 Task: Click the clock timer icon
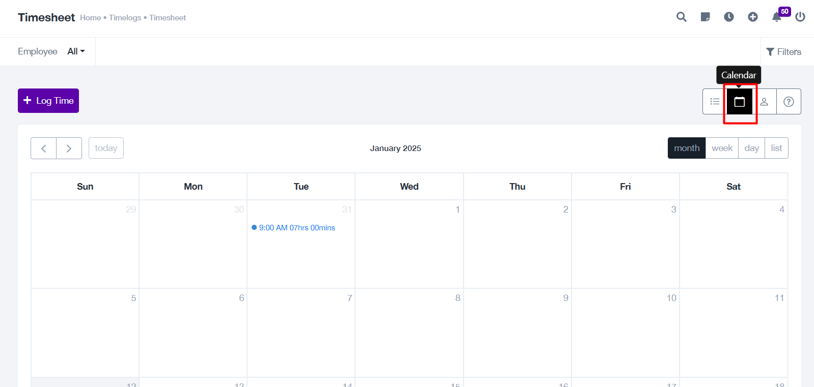(x=729, y=17)
